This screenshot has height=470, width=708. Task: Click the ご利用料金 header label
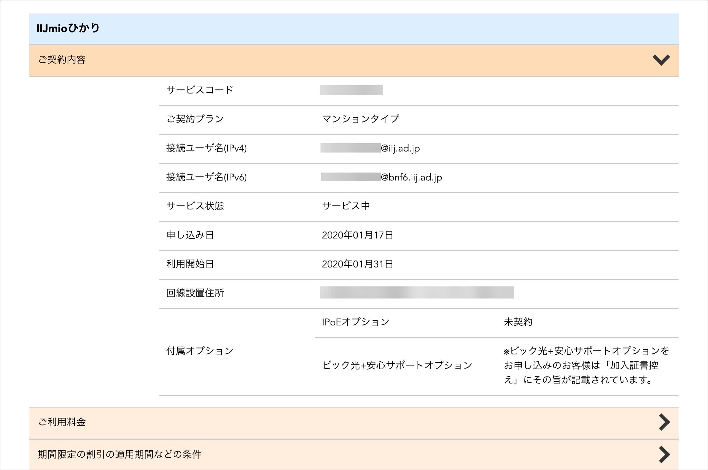(x=62, y=422)
